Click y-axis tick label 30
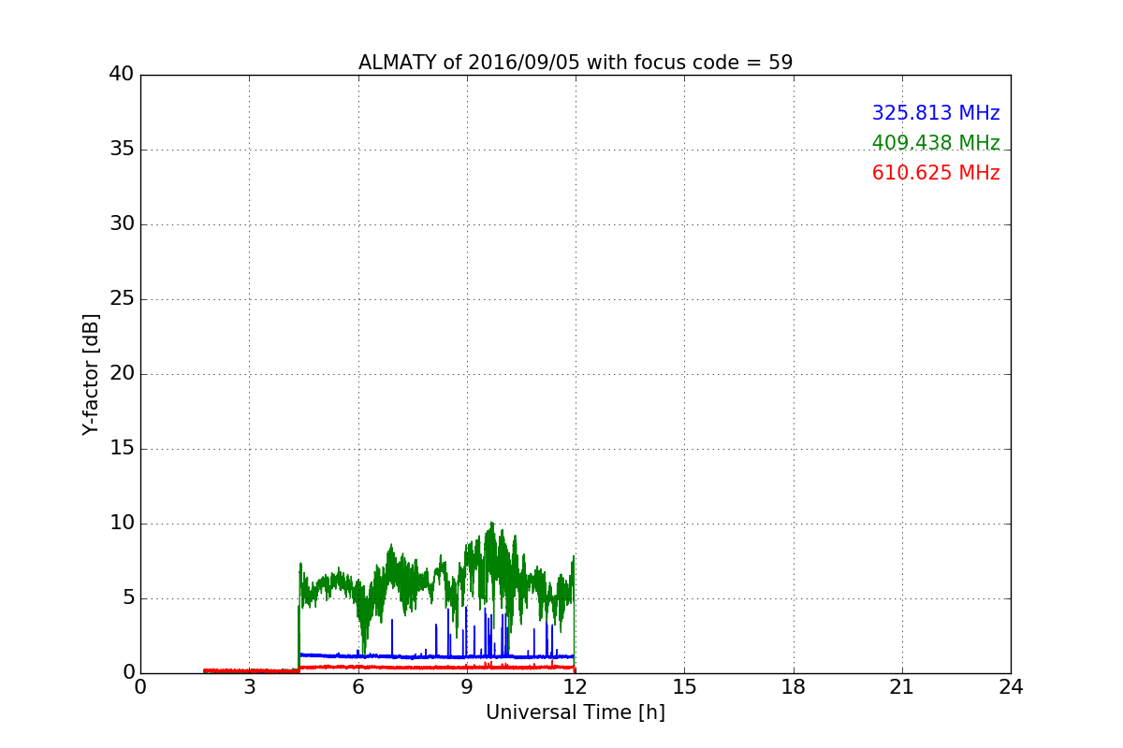This screenshot has width=1123, height=748. click(x=122, y=224)
